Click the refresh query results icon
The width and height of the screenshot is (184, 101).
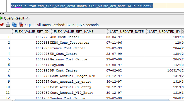point(14,25)
